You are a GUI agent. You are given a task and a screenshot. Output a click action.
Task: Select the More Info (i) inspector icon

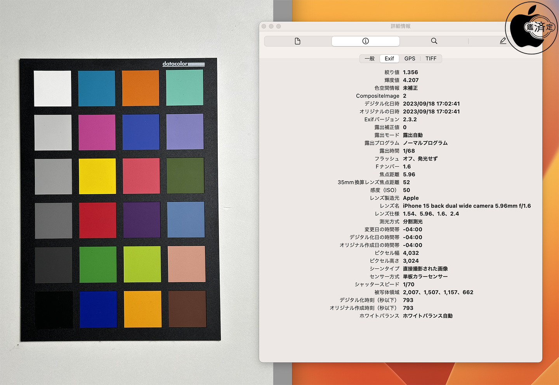(x=365, y=41)
